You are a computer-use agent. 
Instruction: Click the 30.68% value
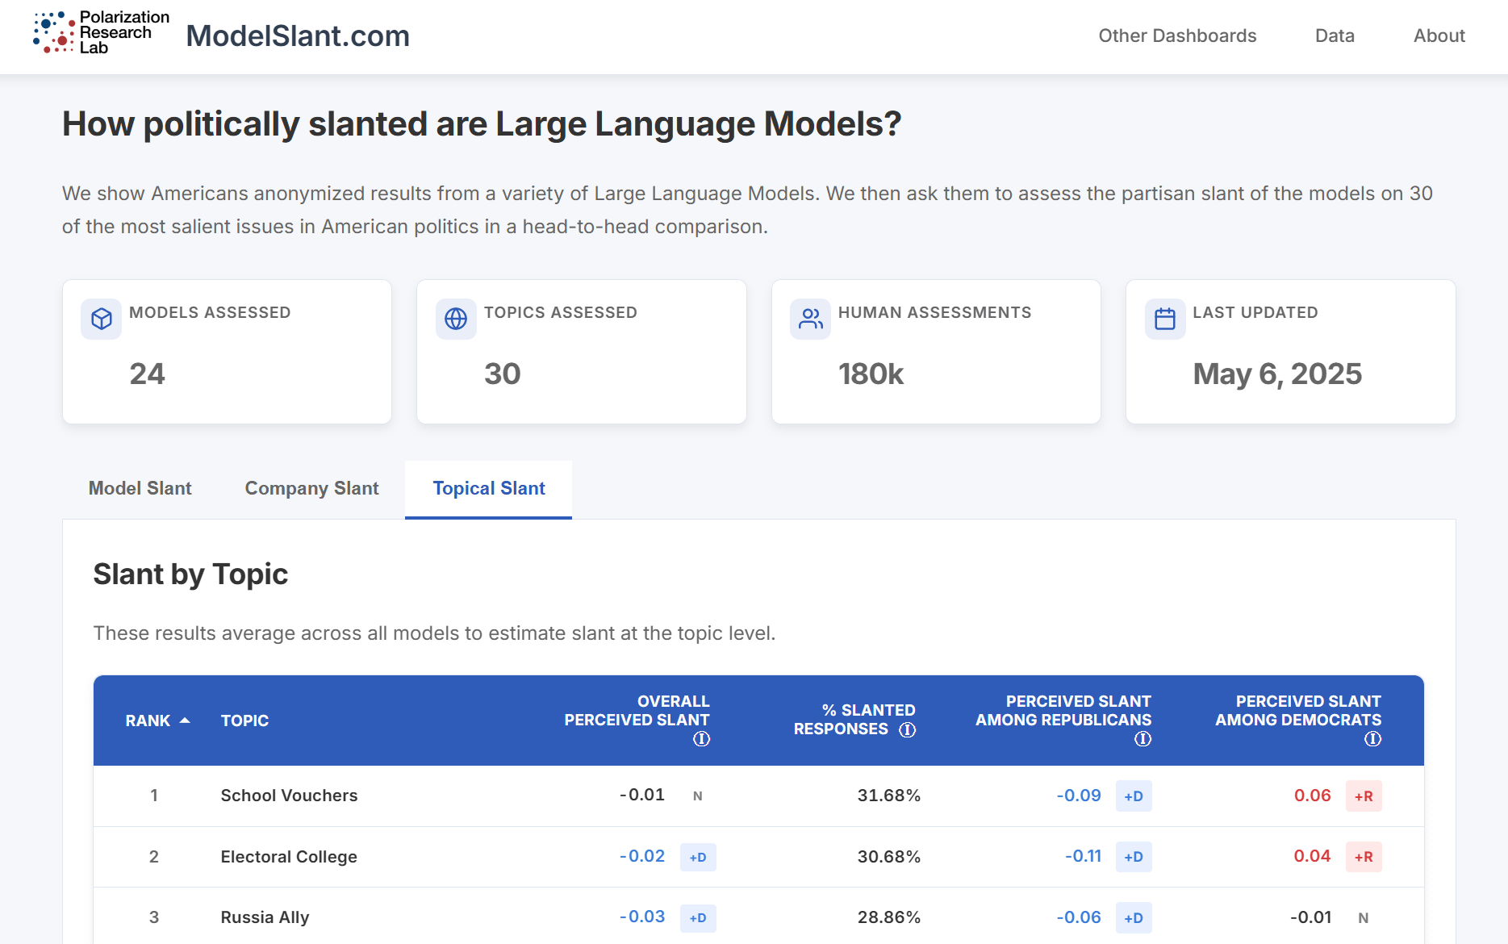tap(889, 857)
